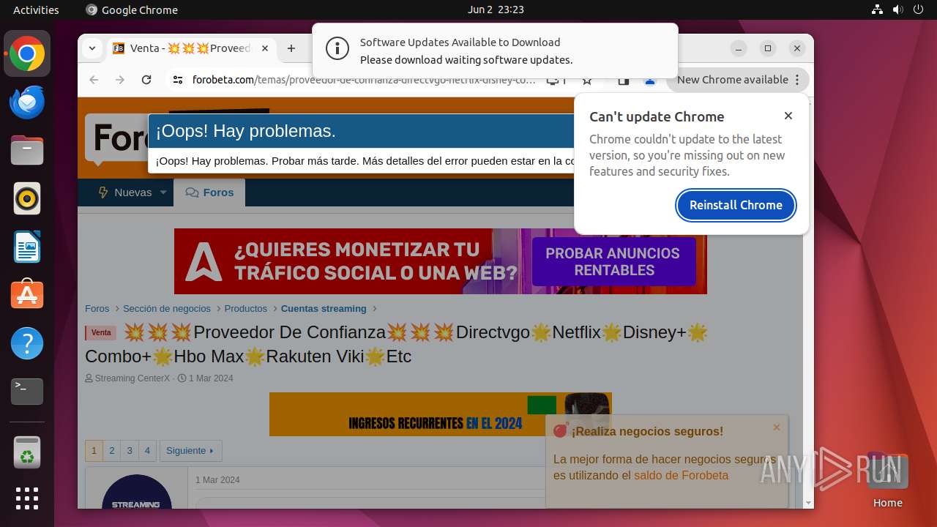Go to page 1 of thread
This screenshot has height=527, width=937.
tap(94, 451)
